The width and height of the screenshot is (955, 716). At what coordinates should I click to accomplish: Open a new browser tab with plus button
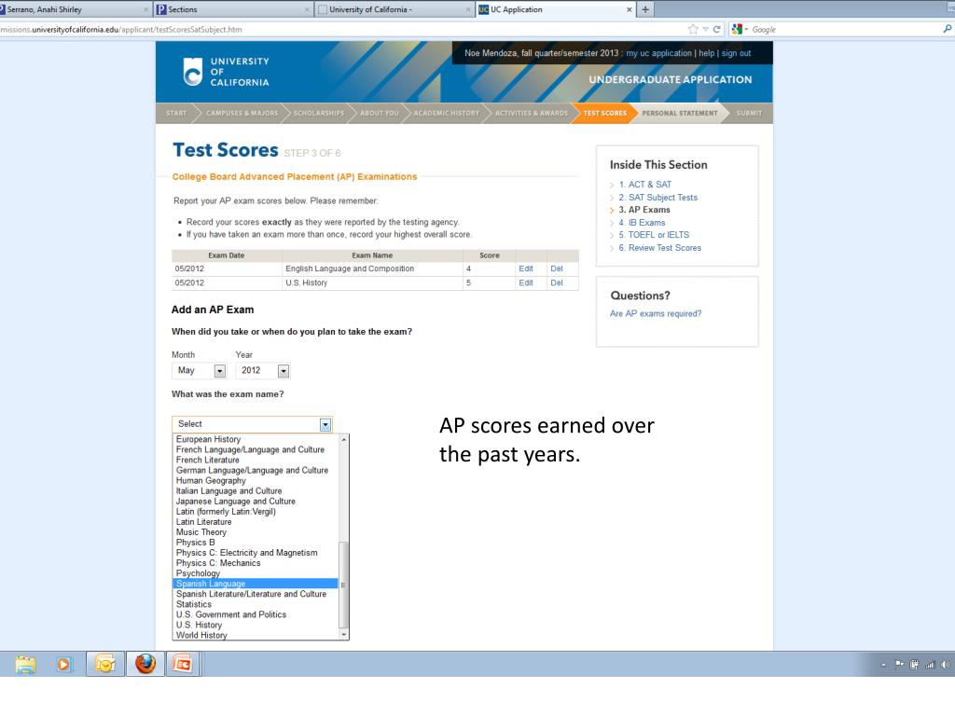pyautogui.click(x=645, y=9)
